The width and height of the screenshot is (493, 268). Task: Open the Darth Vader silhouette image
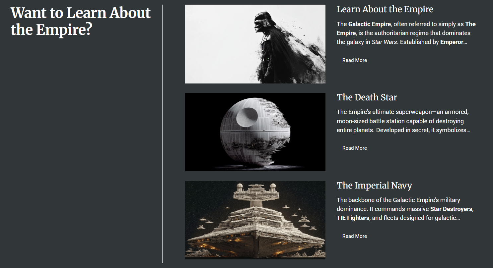(x=255, y=44)
